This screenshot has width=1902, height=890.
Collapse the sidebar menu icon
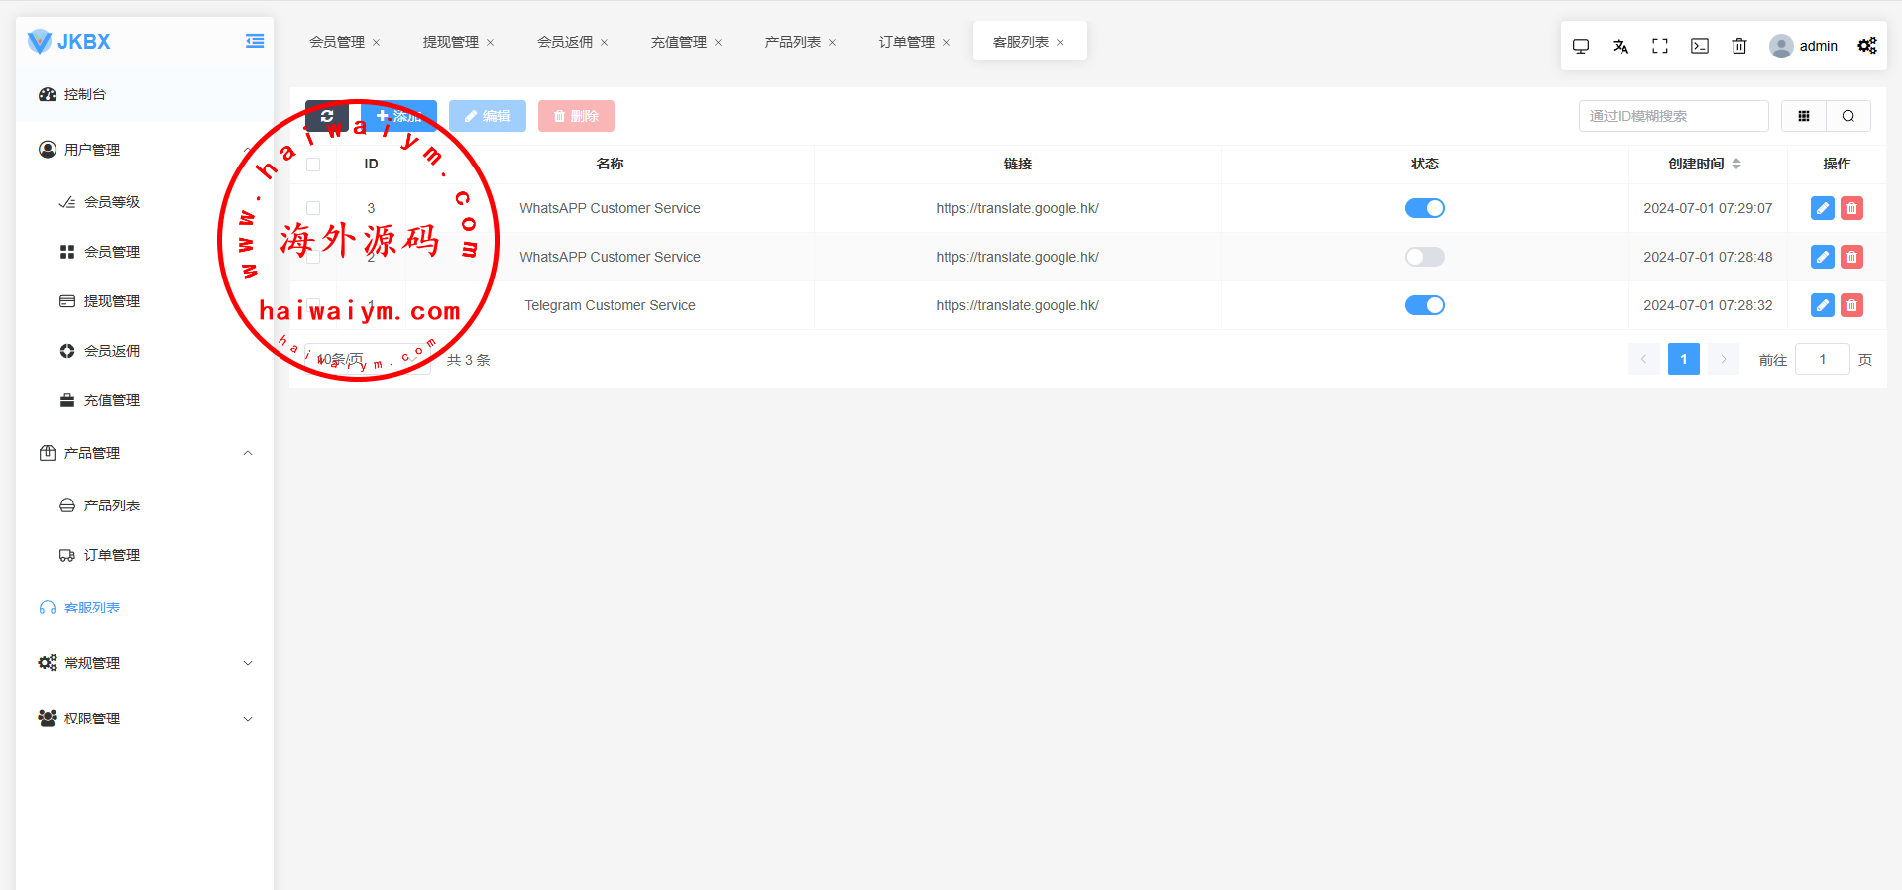[255, 41]
